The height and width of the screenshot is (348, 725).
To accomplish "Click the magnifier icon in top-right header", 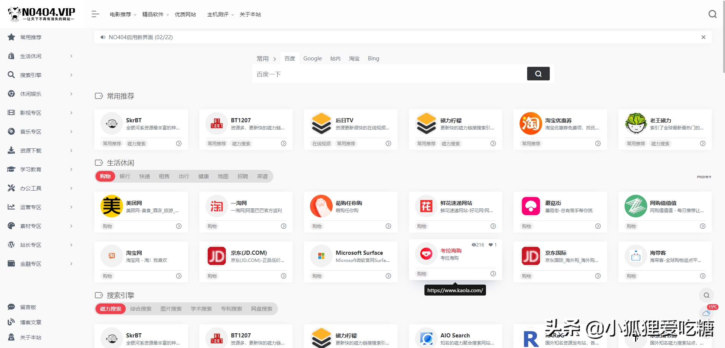I will 712,14.
